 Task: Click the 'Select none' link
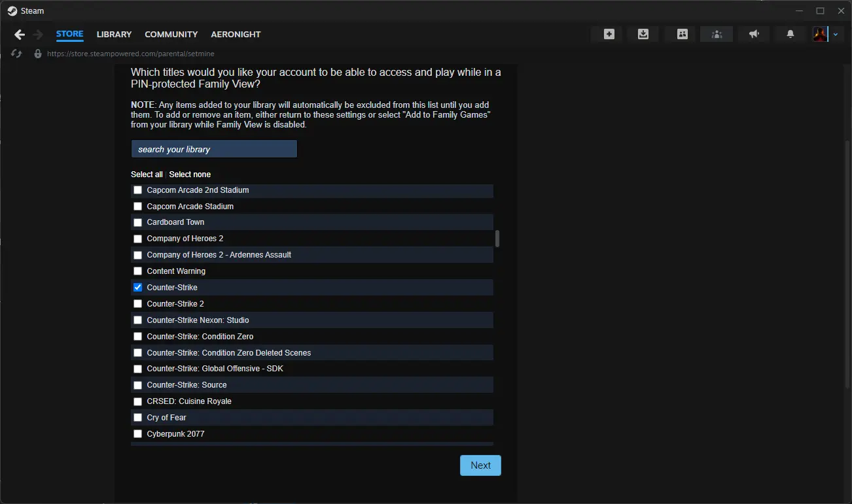coord(190,175)
